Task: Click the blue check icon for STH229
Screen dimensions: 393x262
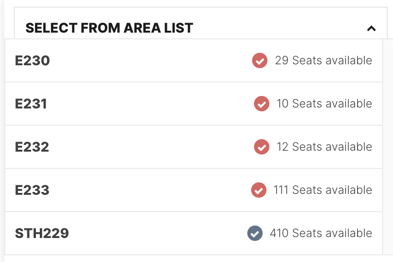Action: pyautogui.click(x=255, y=233)
